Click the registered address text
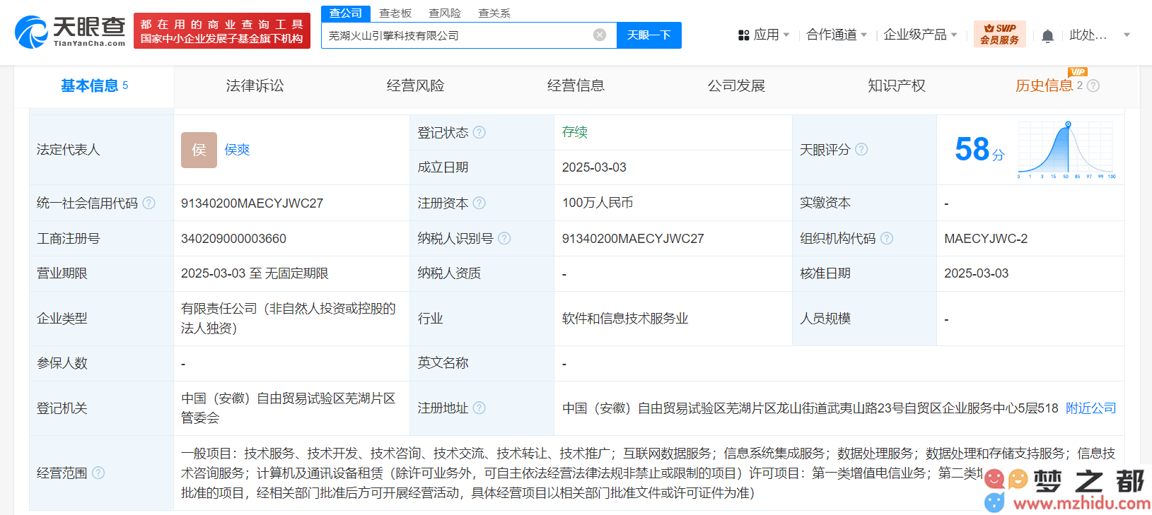This screenshot has height=515, width=1152. pos(810,408)
